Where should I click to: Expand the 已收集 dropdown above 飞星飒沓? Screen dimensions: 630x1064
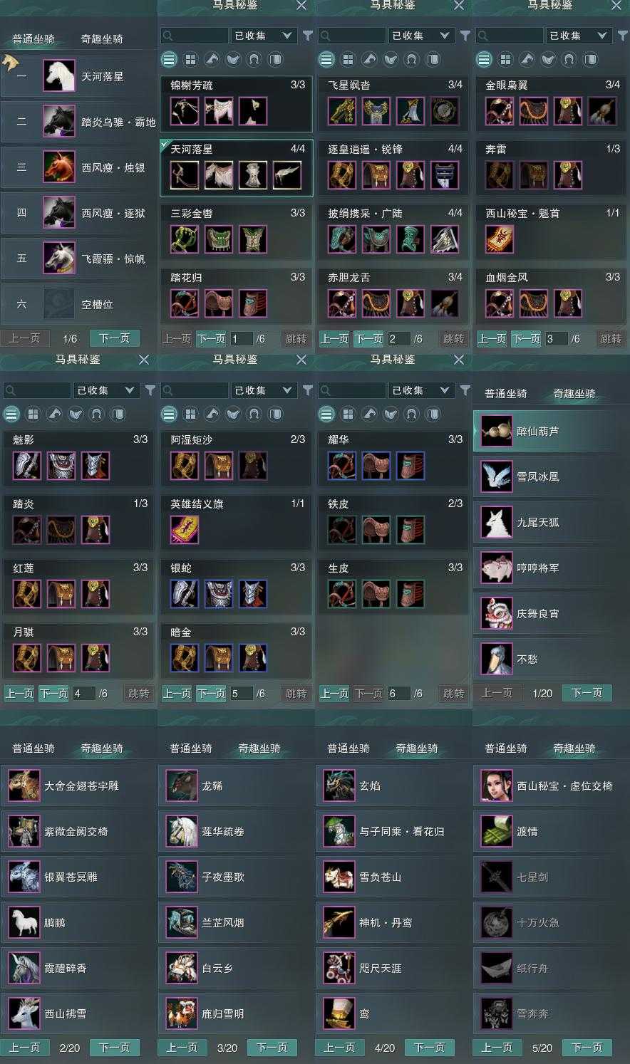coord(420,36)
